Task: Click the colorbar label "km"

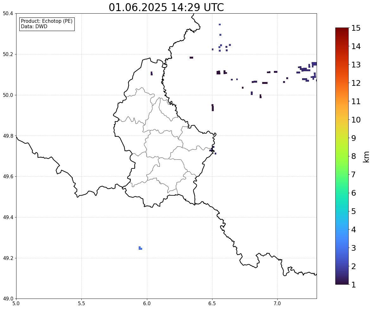Action: tap(366, 157)
